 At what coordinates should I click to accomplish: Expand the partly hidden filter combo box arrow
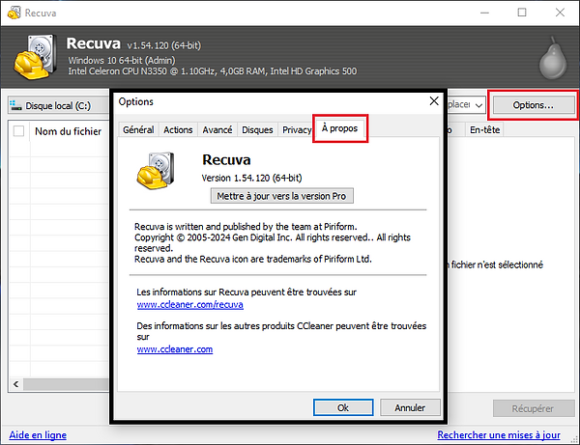478,105
